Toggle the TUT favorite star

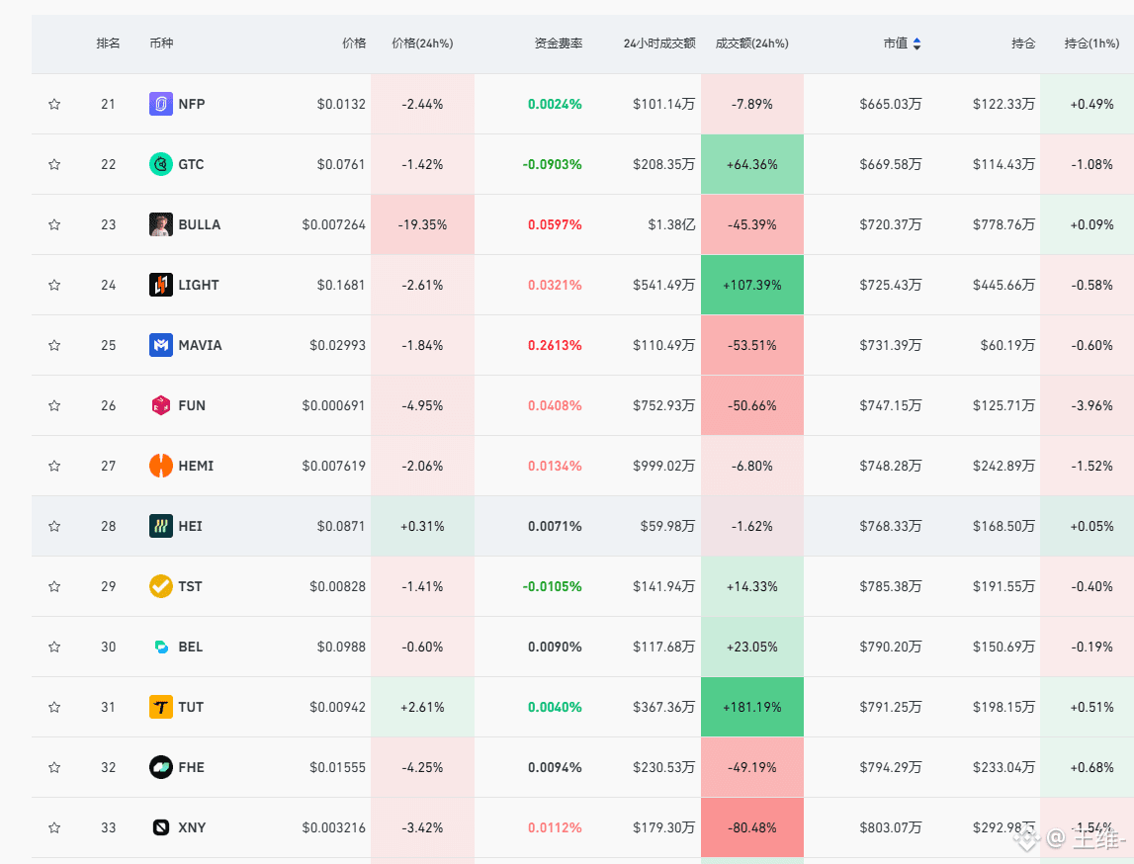point(54,707)
